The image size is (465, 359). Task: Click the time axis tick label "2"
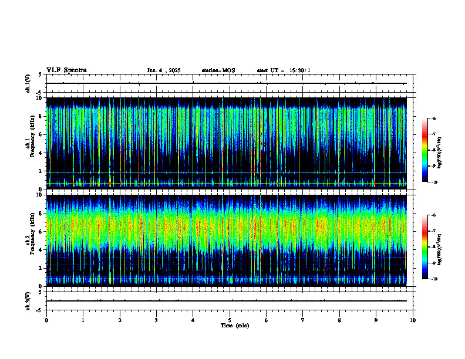click(x=120, y=320)
